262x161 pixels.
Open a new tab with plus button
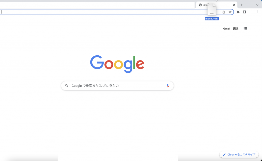[x=242, y=5]
